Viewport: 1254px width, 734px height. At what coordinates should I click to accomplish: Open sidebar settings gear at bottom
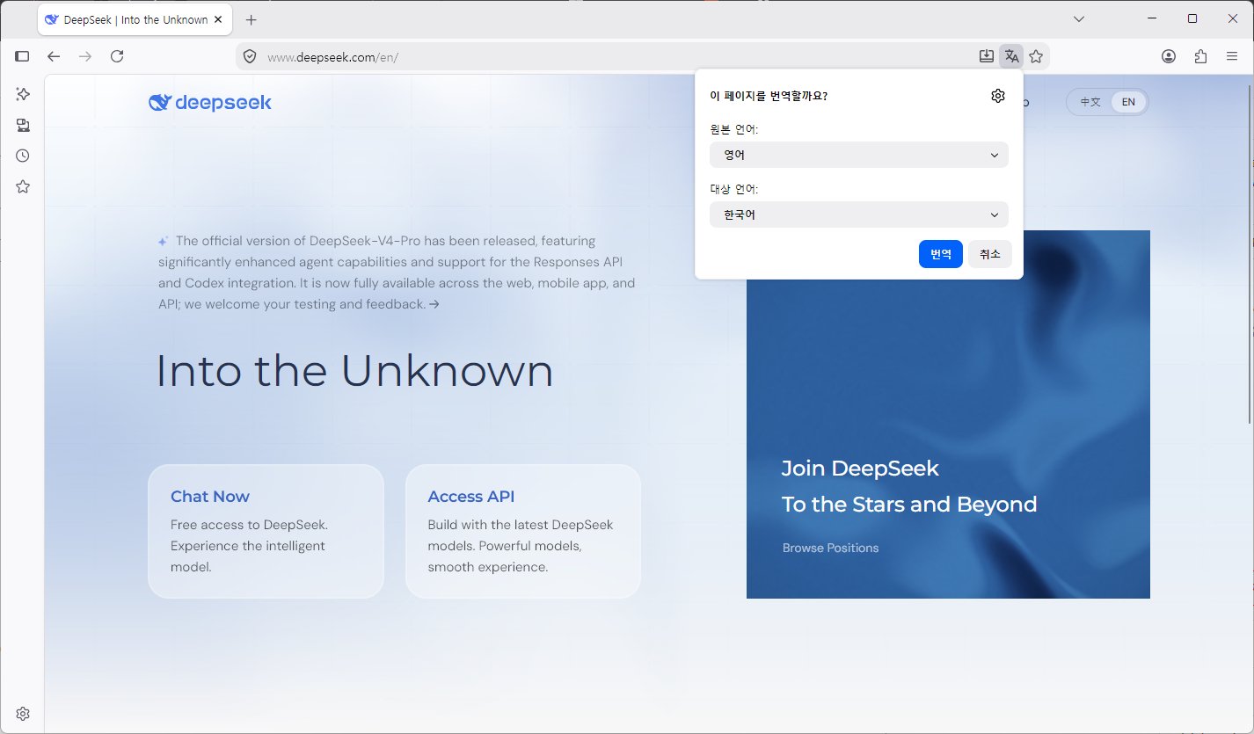[23, 713]
